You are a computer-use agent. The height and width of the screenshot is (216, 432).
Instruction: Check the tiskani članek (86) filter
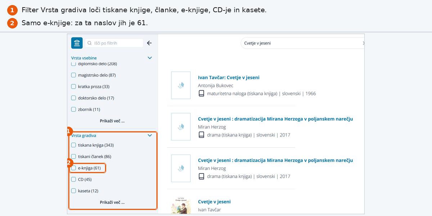pos(73,157)
